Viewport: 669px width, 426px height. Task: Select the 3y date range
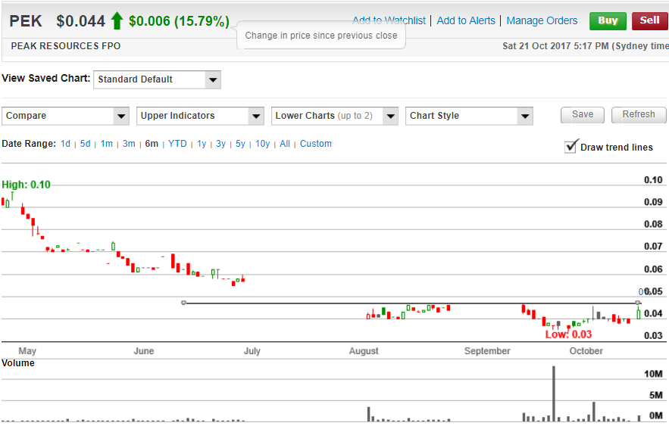point(220,144)
